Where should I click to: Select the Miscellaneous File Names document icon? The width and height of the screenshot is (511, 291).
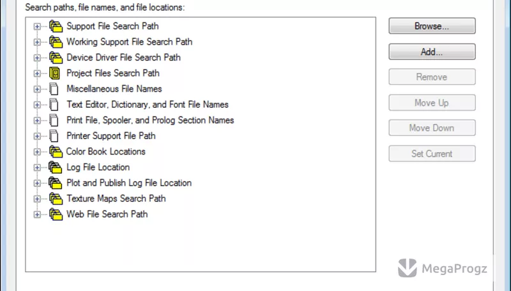(x=54, y=89)
